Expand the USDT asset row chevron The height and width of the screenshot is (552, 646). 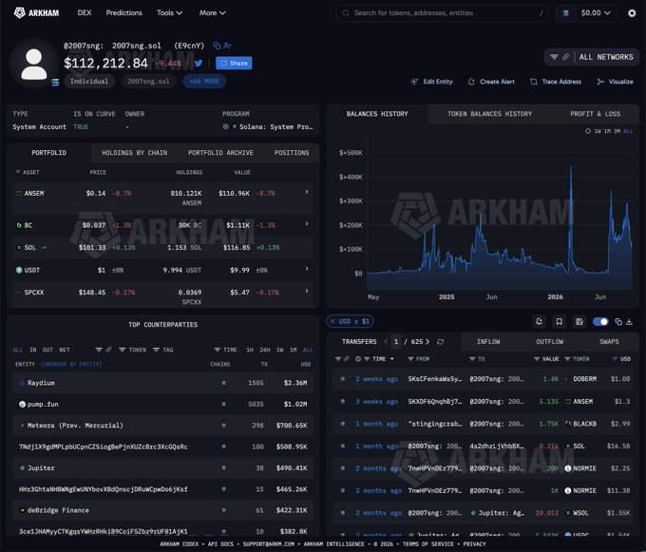point(307,269)
